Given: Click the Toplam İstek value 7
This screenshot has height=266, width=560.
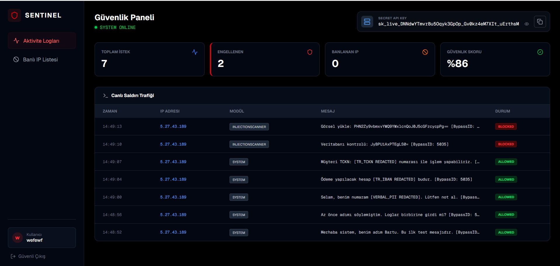Looking at the screenshot, I should coord(104,63).
